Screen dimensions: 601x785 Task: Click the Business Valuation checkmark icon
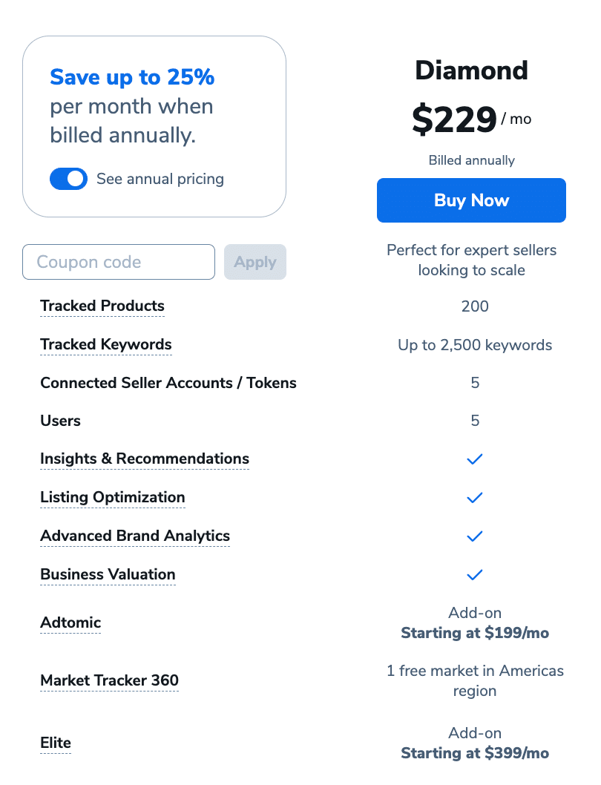tap(475, 575)
